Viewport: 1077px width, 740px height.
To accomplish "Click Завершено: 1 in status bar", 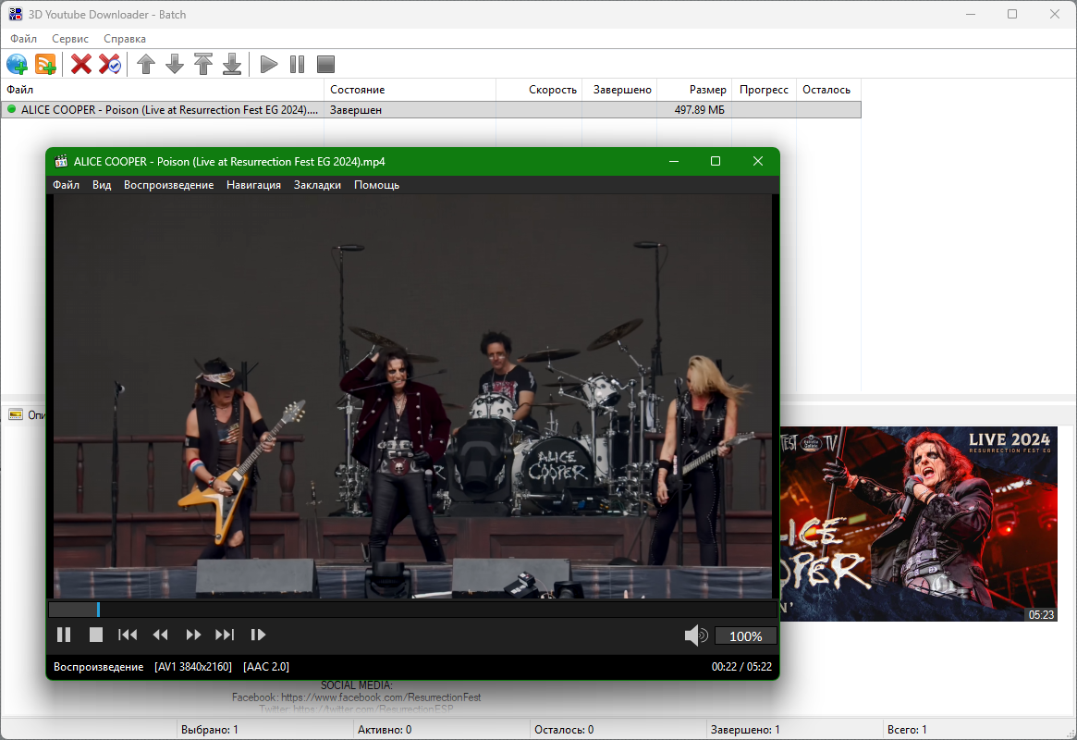I will coord(745,730).
